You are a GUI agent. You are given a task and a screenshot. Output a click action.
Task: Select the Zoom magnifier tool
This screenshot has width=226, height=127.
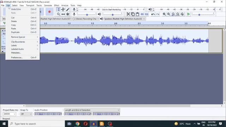point(59,14)
